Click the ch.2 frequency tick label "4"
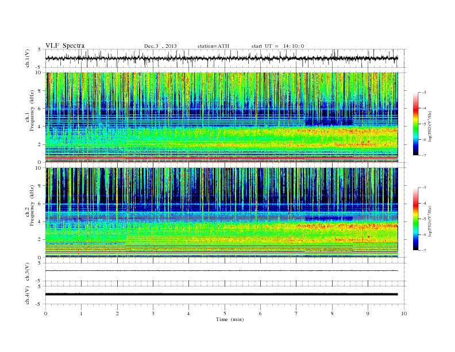 click(40, 222)
